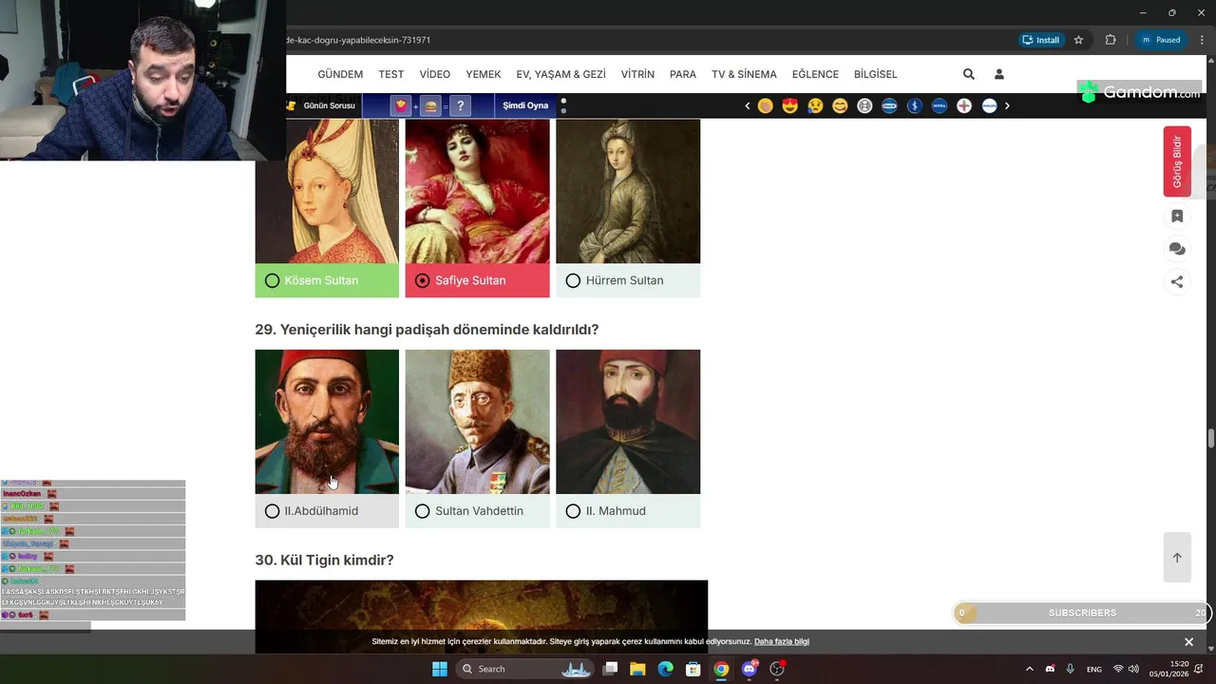The image size is (1216, 684).
Task: Open Discord from the taskbar
Action: point(750,669)
